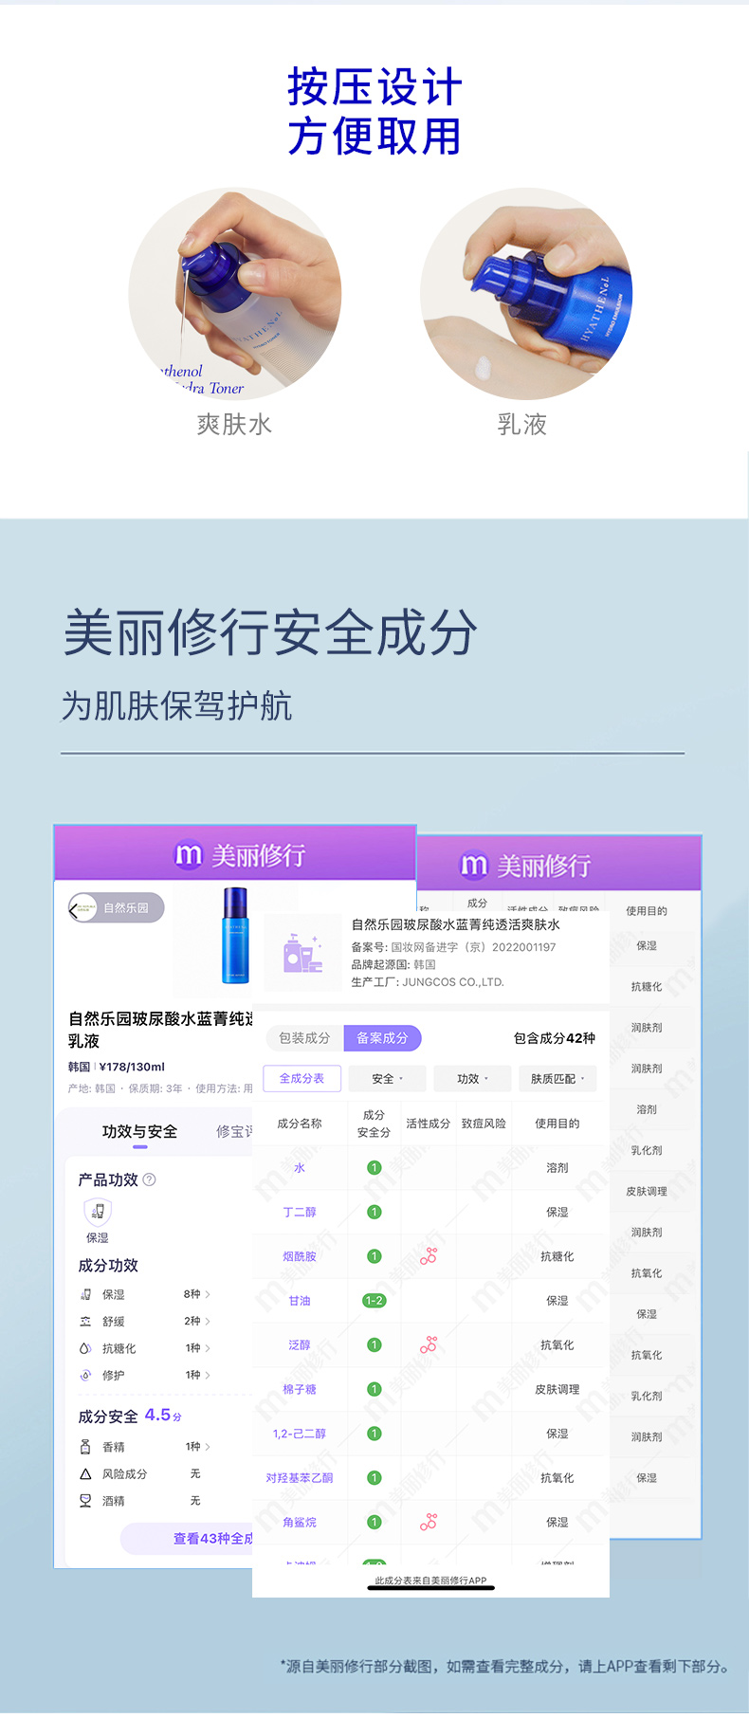
Task: Open the 烟酰胺 ingredient link
Action: [300, 1256]
